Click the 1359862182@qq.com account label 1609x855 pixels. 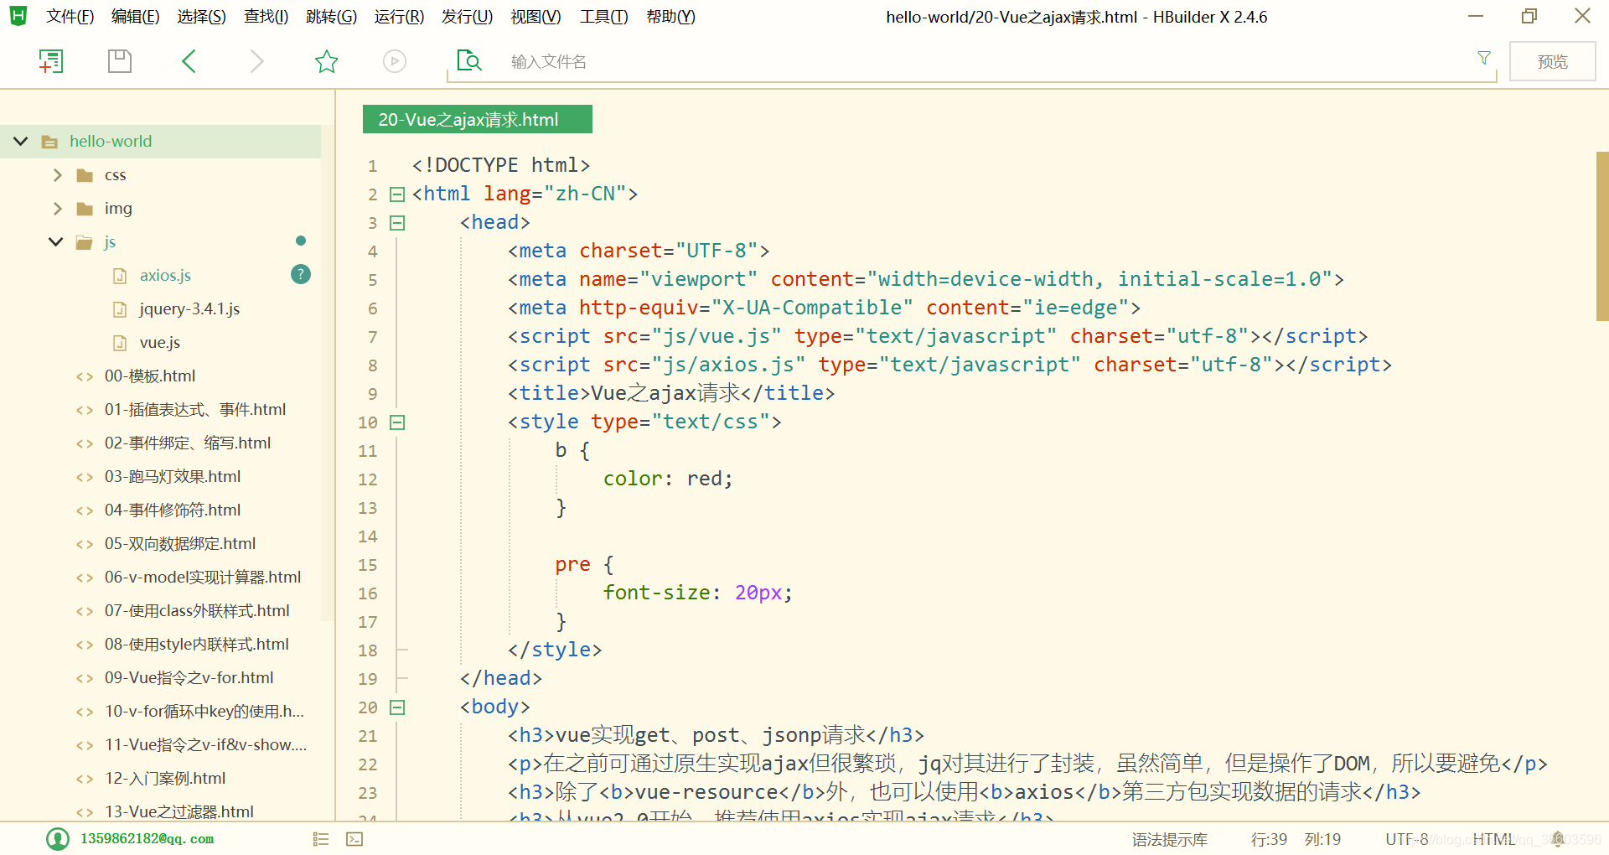(x=147, y=839)
